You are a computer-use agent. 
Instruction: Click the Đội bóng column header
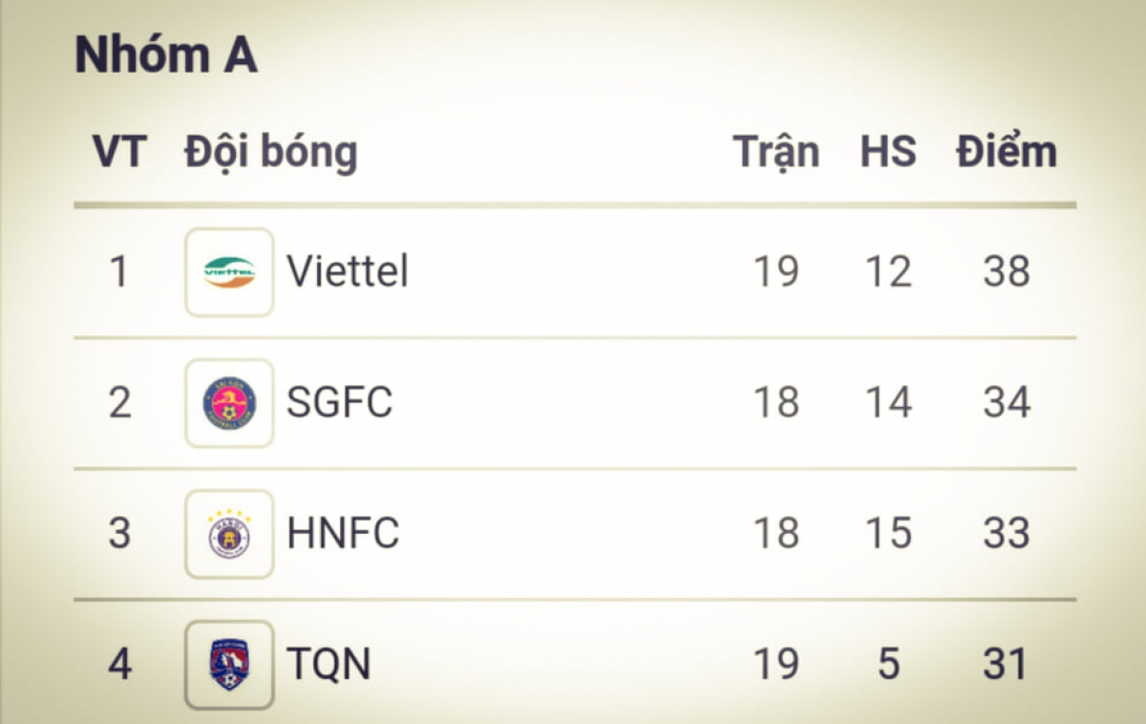[271, 153]
